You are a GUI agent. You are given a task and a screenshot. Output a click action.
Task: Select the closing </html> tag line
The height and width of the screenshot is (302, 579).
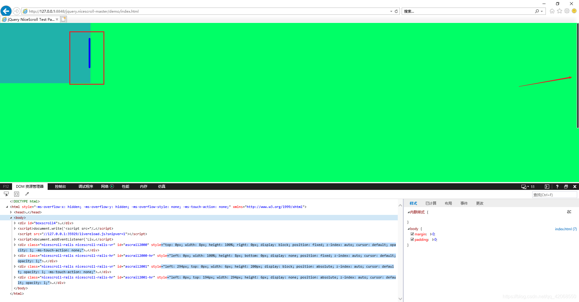[17, 294]
